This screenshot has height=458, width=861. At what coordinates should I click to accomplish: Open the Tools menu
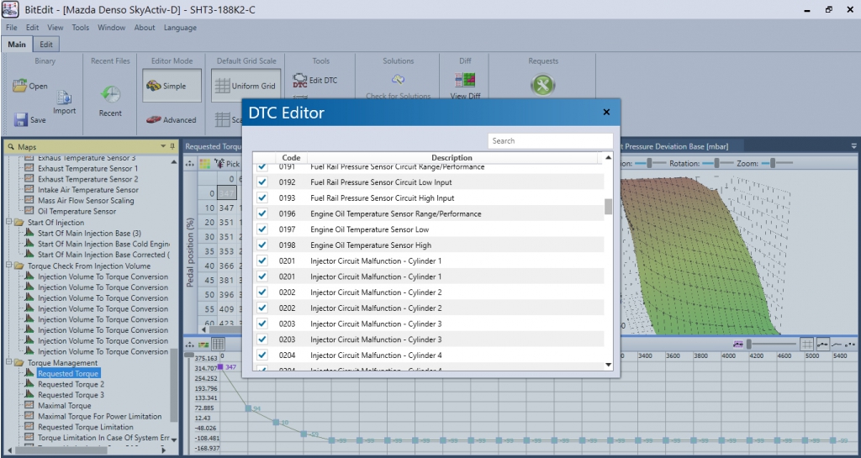pyautogui.click(x=80, y=28)
